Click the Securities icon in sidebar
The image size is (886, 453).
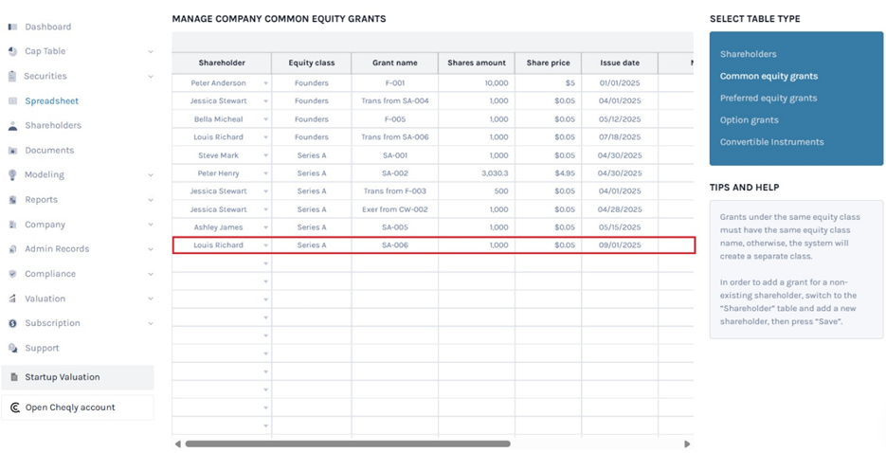pyautogui.click(x=12, y=76)
